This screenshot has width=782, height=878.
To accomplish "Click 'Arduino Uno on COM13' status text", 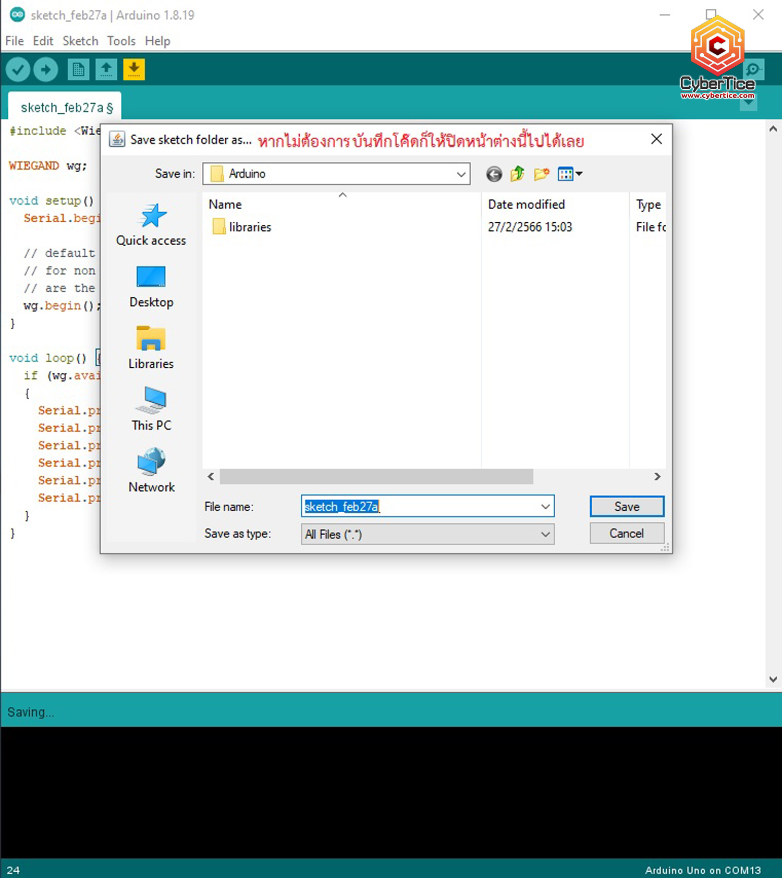I will [703, 870].
